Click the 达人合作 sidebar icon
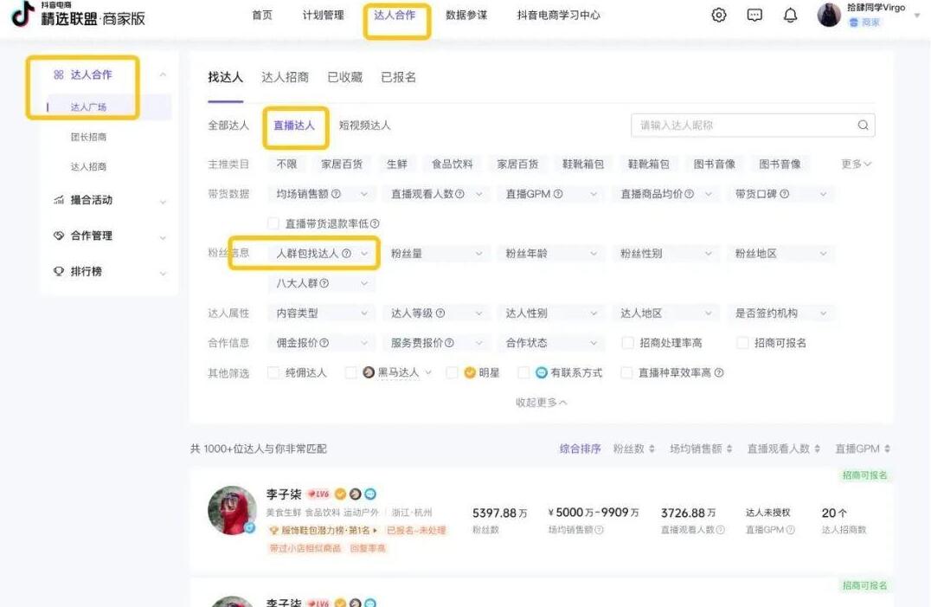The width and height of the screenshot is (931, 607). tap(58, 74)
